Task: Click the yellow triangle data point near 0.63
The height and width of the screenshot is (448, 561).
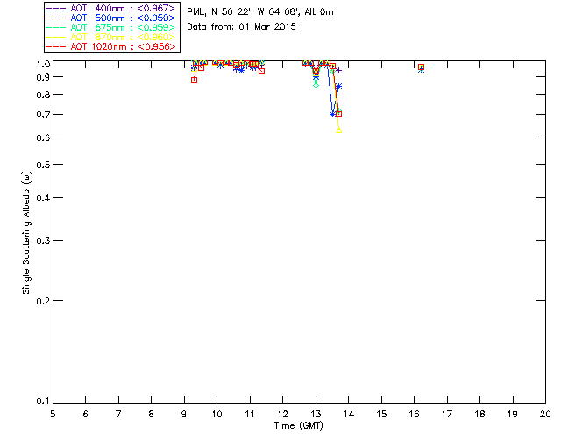Action: coord(339,130)
